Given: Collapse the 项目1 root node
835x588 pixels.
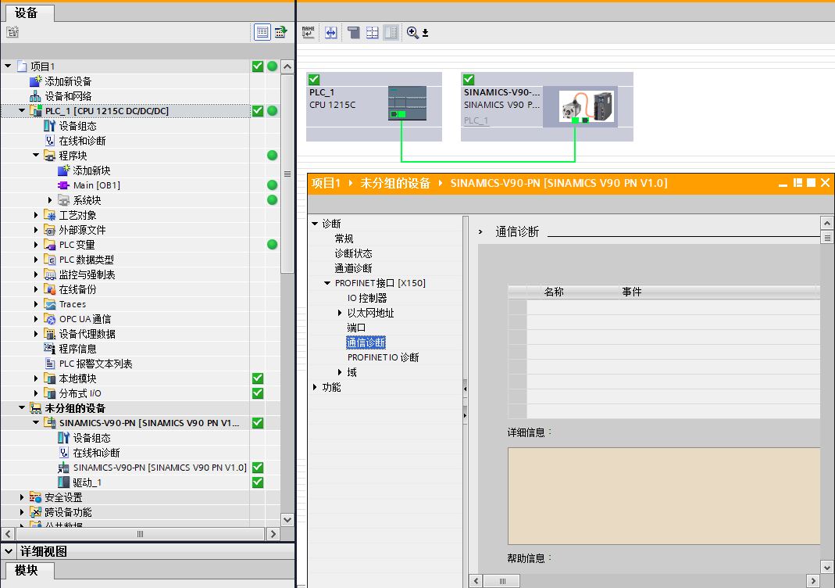Looking at the screenshot, I should [8, 66].
